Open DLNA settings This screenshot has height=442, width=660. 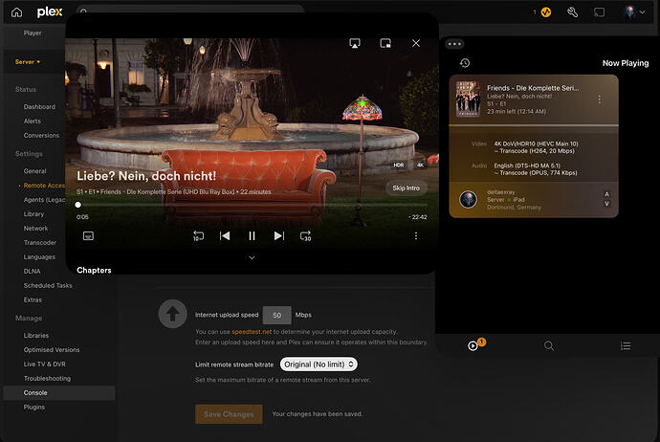click(x=32, y=272)
